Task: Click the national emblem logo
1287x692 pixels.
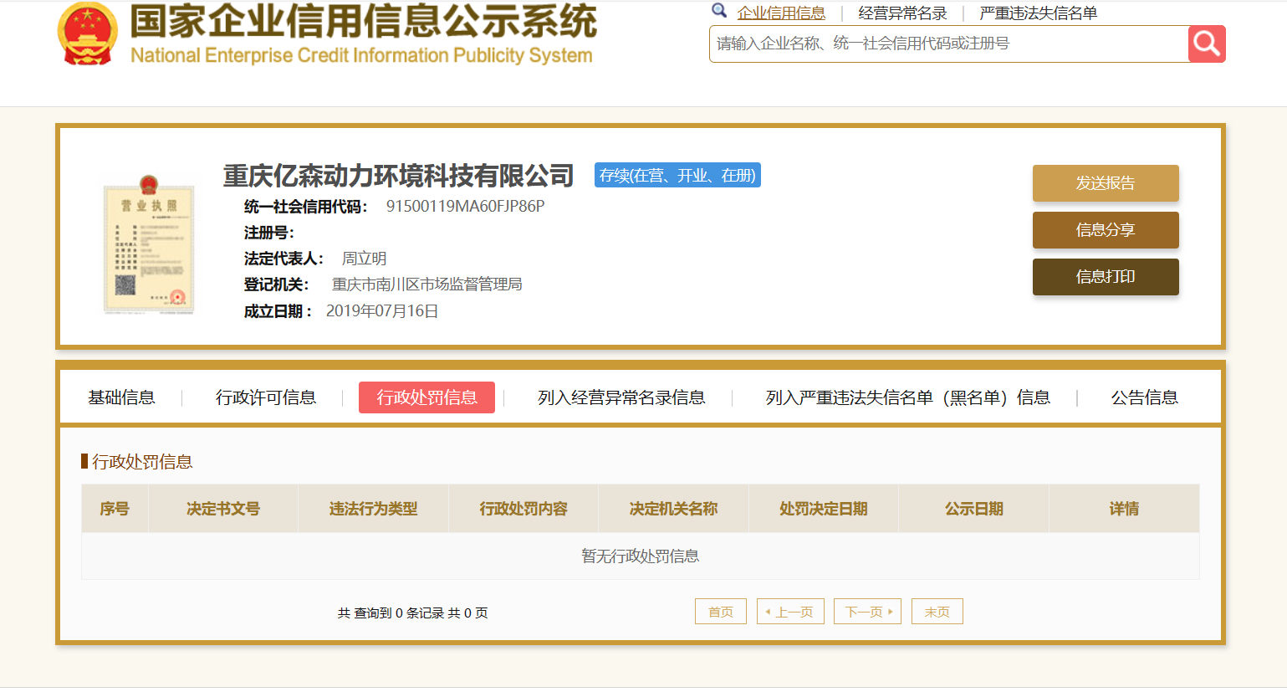Action: click(x=88, y=34)
